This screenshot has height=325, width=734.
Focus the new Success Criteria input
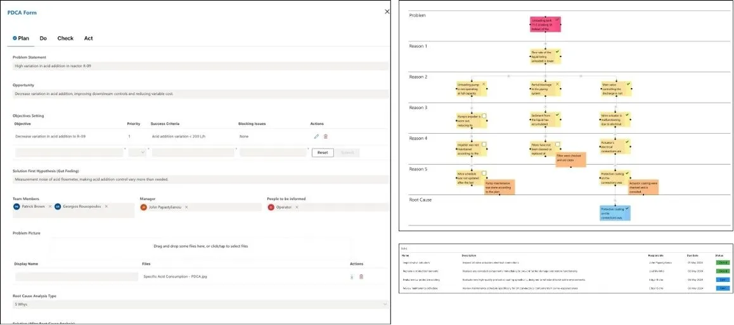click(x=193, y=153)
